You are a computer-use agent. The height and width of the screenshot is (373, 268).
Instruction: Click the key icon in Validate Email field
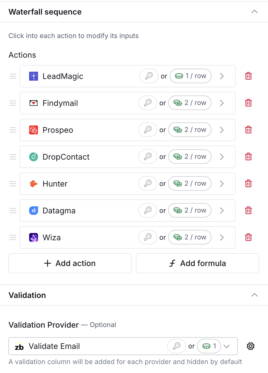pos(177,346)
